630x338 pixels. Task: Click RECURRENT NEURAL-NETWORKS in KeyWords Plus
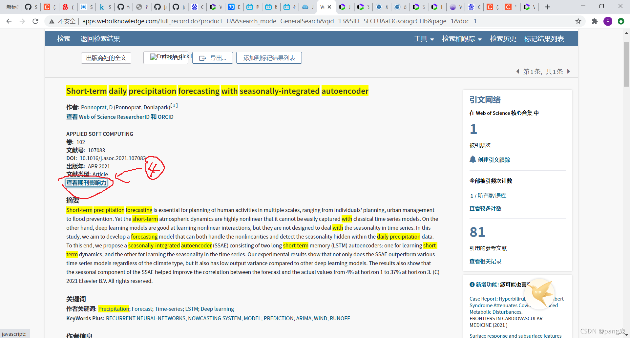[146, 318]
